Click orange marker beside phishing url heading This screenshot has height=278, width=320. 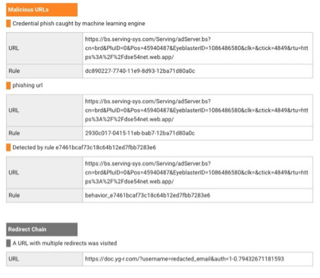point(9,86)
